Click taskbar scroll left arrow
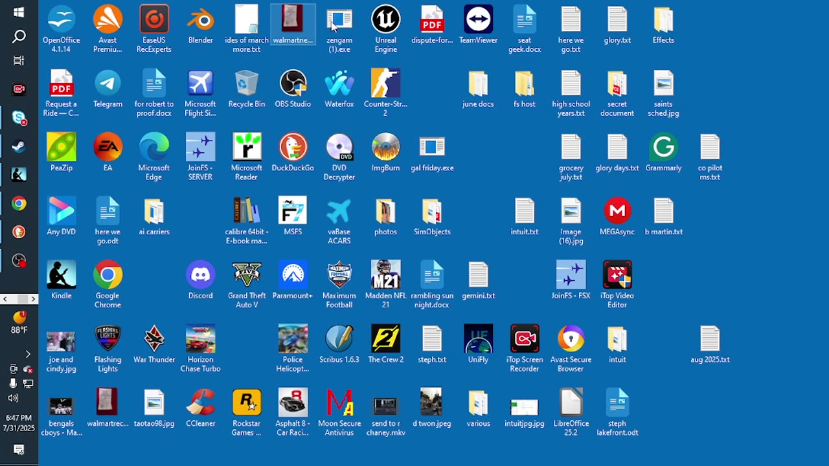The image size is (829, 466). click(x=5, y=299)
